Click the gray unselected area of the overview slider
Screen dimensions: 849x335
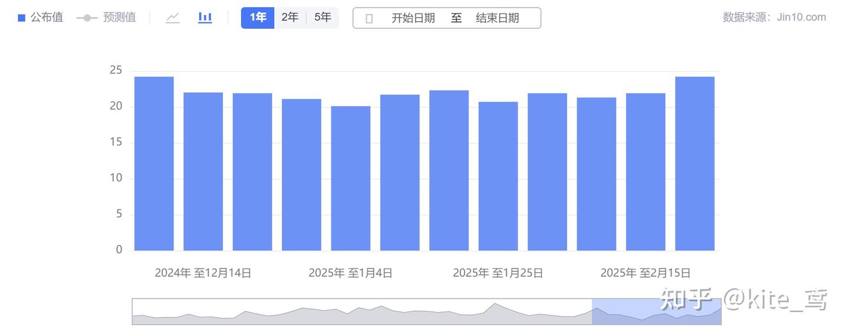pos(362,311)
